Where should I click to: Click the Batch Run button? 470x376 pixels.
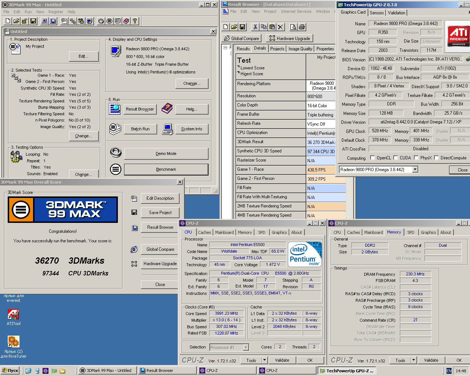(x=141, y=129)
